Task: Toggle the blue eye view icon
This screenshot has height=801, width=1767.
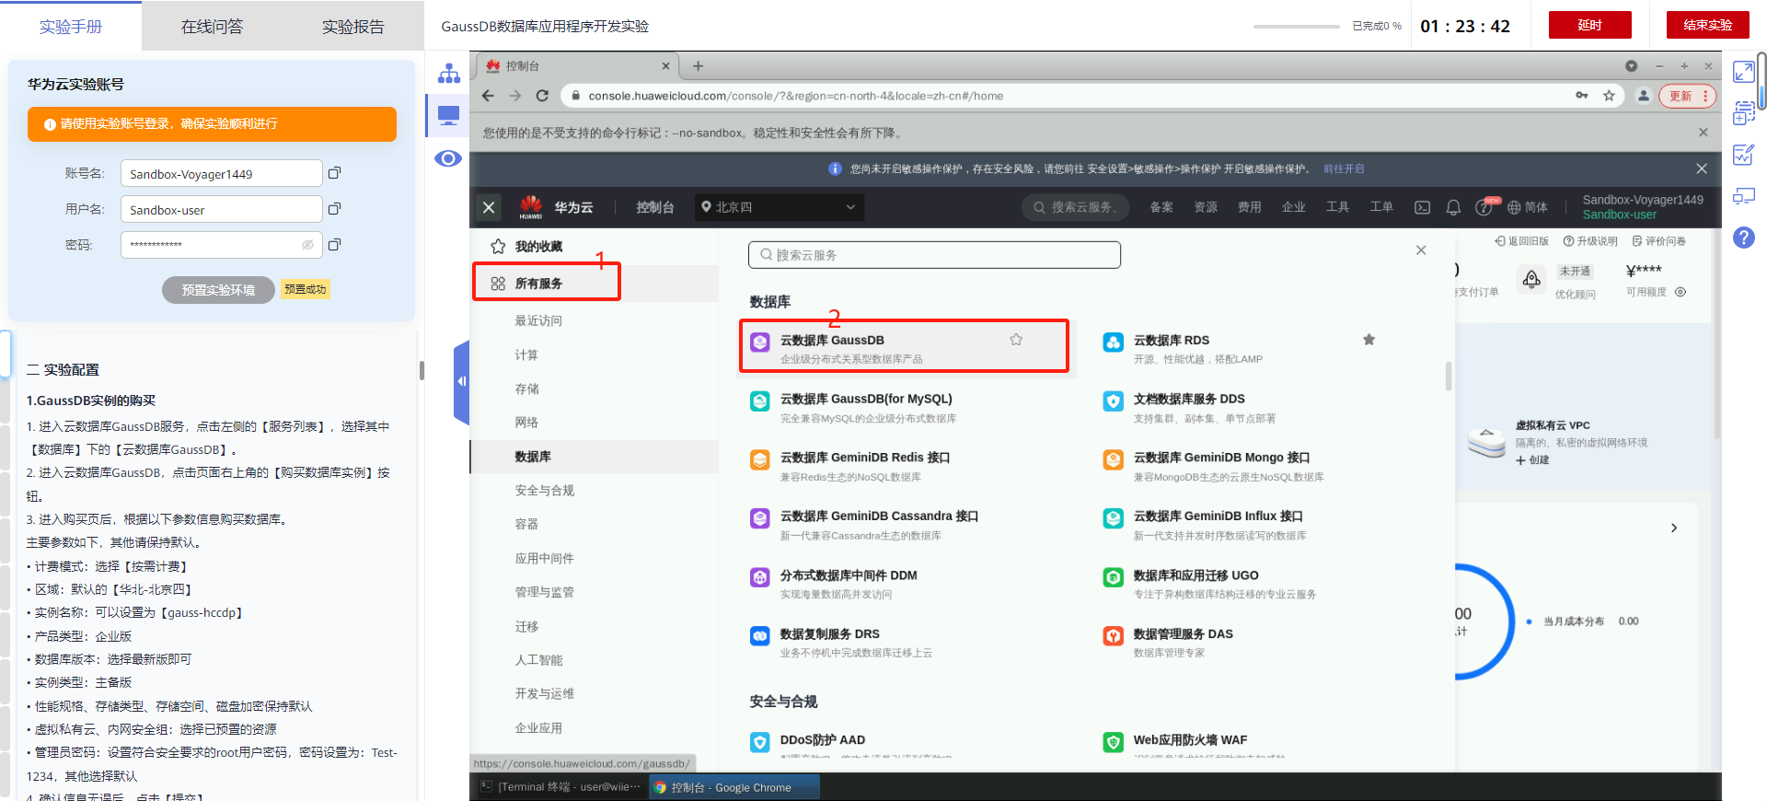Action: coord(448,158)
